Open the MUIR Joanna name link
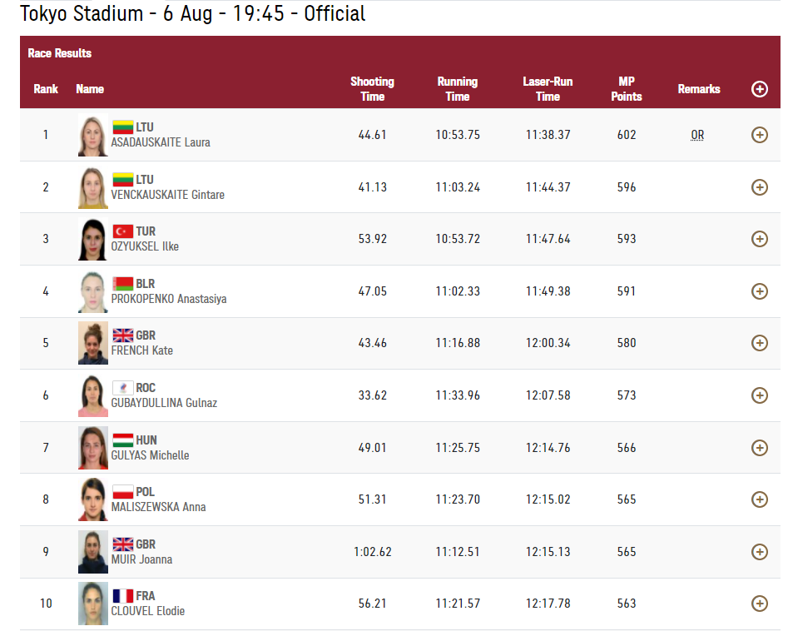Viewport: 793px width, 631px height. 141,559
